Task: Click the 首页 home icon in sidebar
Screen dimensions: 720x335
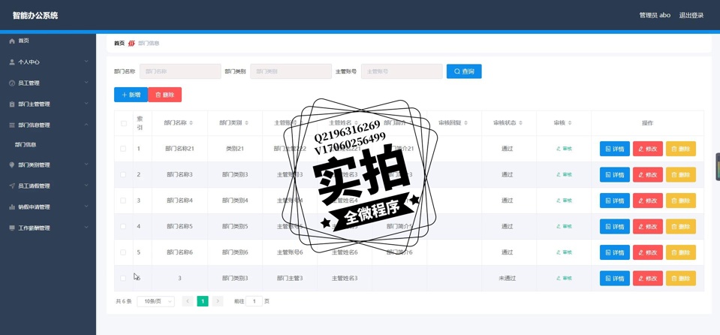Action: click(x=12, y=41)
